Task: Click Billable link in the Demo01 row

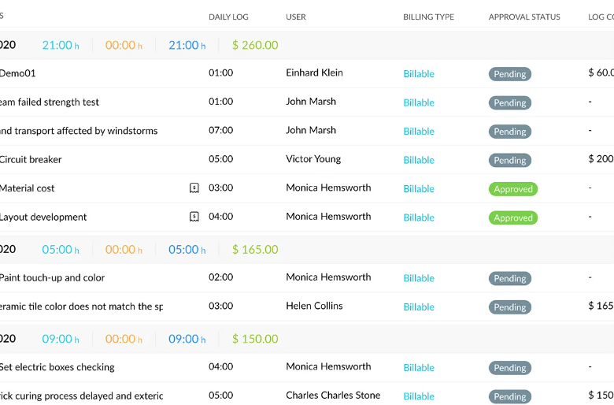Action: [419, 74]
